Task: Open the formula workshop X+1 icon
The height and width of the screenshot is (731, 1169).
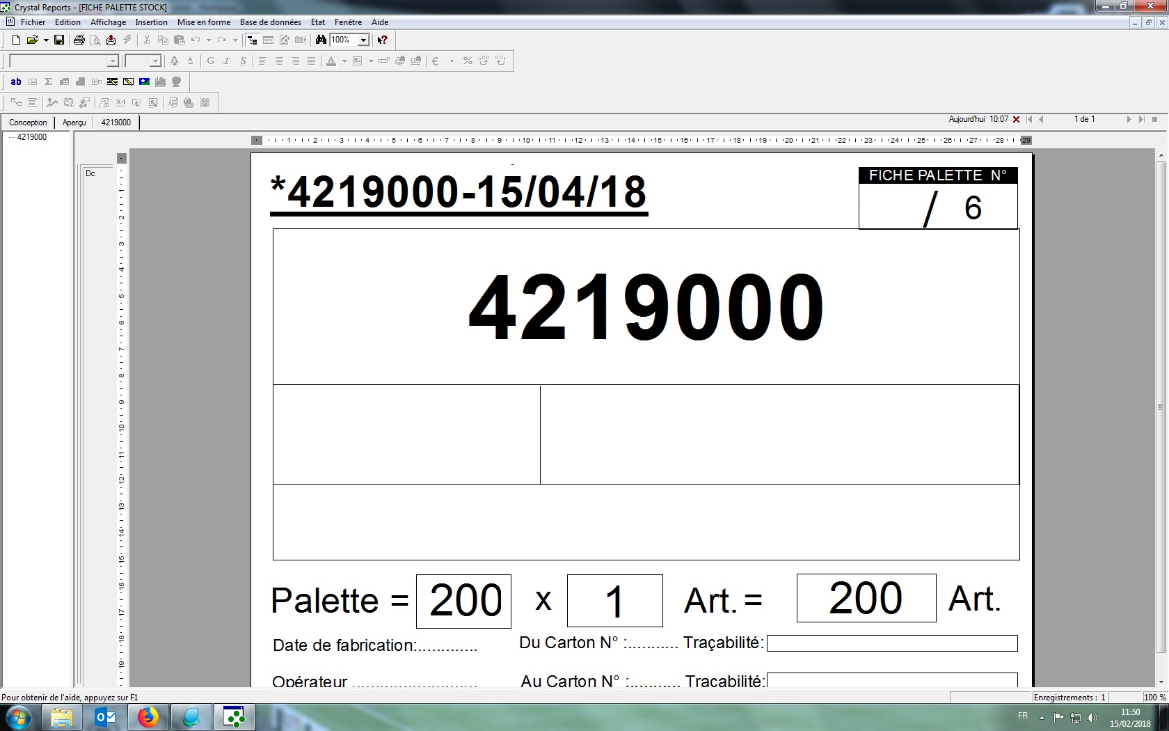Action: [x=120, y=103]
